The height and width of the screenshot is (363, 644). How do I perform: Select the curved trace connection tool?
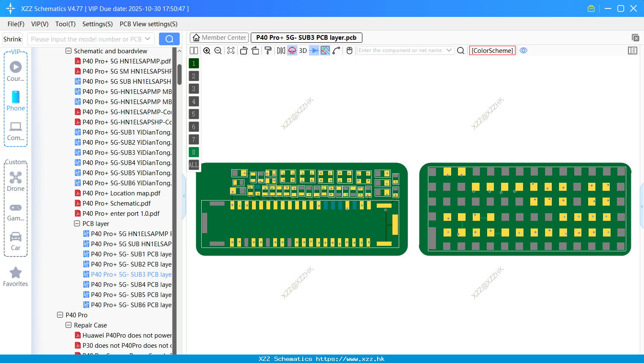pyautogui.click(x=337, y=50)
